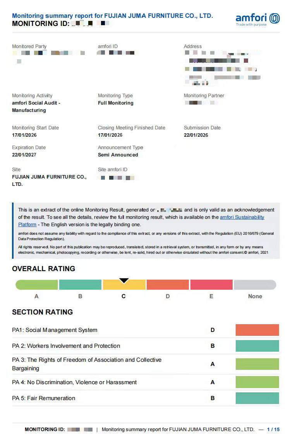293x440 pixels.
Task: Select the red E overall rating segment
Action: coord(211,285)
